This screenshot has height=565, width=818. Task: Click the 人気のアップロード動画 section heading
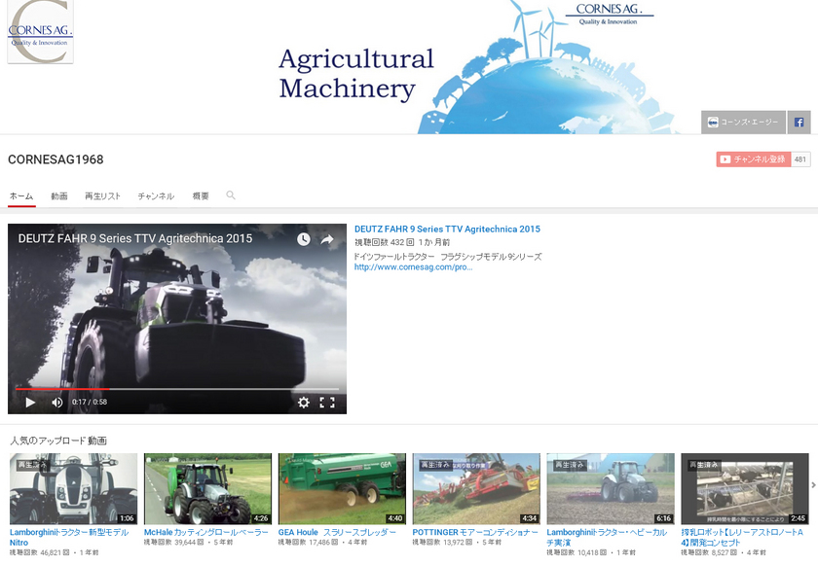pyautogui.click(x=58, y=441)
